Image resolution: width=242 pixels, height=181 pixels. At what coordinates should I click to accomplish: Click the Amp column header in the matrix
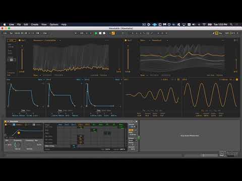[60, 124]
